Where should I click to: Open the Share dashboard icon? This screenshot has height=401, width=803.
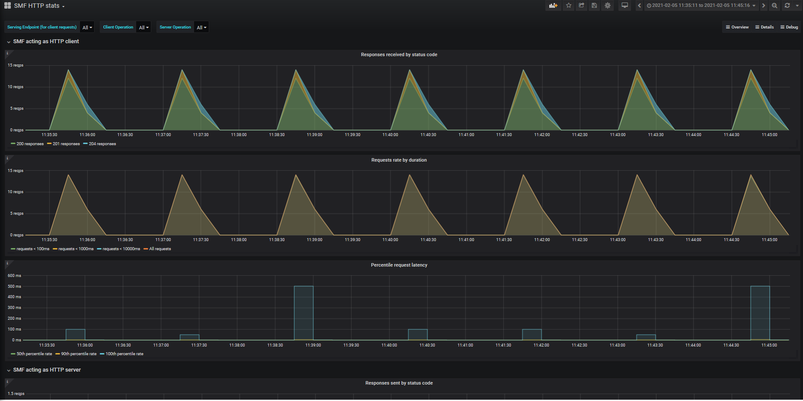tap(582, 6)
